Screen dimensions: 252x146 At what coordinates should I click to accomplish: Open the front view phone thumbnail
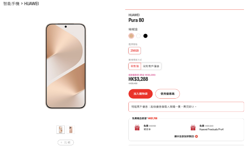click(x=61, y=130)
